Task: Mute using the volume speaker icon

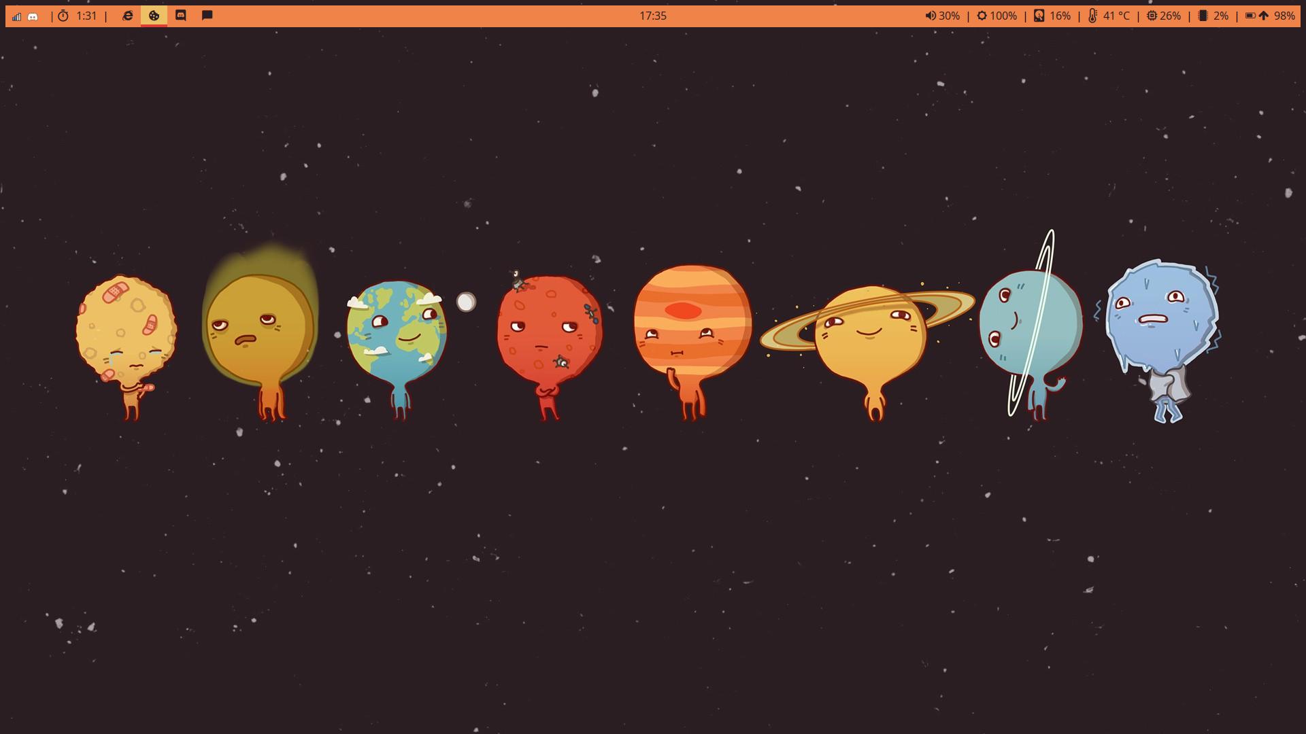Action: (x=930, y=16)
